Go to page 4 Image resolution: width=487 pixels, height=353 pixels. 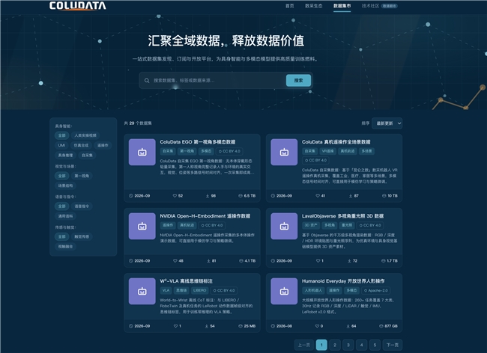362,345
